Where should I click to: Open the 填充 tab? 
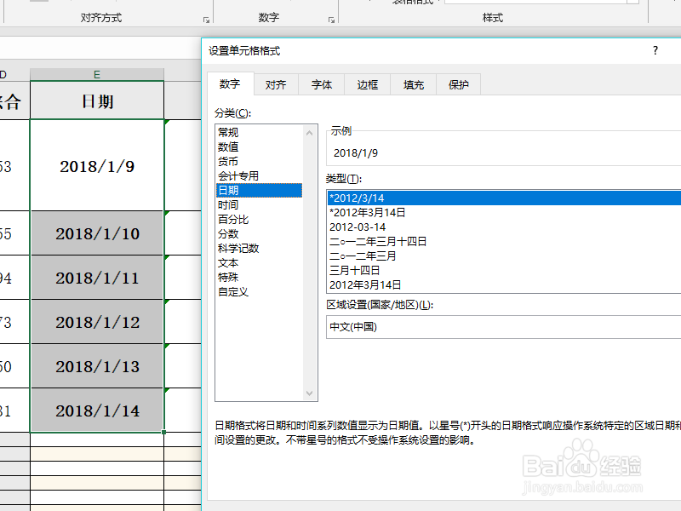click(413, 84)
